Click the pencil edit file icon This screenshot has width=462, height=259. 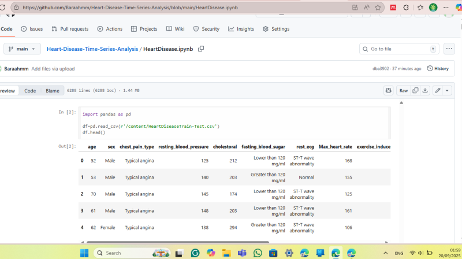point(438,90)
